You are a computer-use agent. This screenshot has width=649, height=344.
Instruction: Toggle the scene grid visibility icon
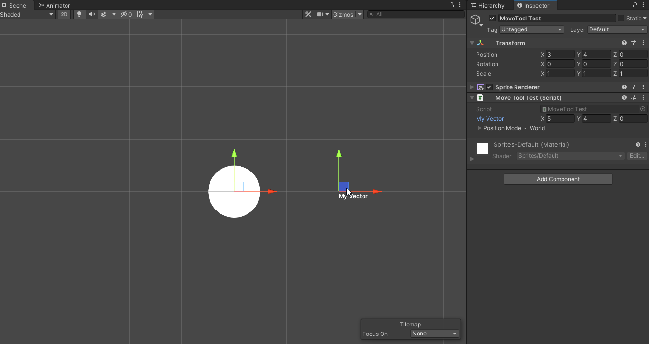(140, 14)
